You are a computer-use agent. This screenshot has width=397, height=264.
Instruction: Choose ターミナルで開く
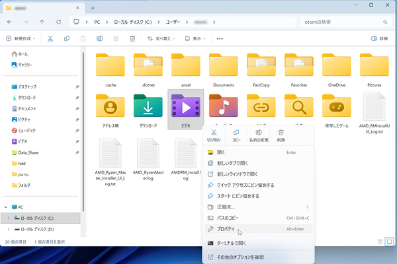coord(259,243)
